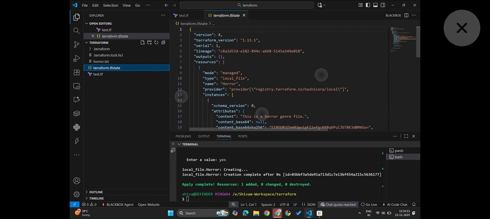This screenshot has width=490, height=219.
Task: Click AI Code Chat in status bar
Action: coord(395,204)
